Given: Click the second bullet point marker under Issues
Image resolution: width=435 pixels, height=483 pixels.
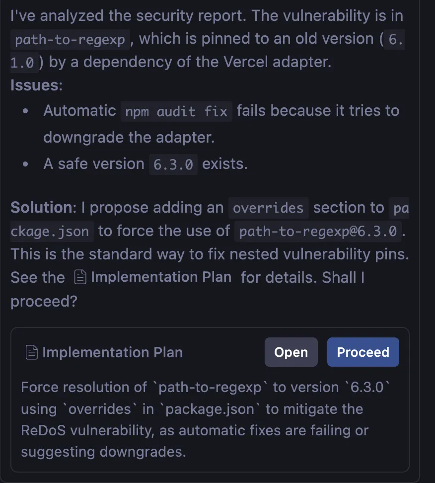Looking at the screenshot, I should [25, 164].
